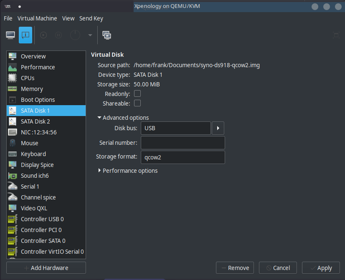Select Controller USB 0
This screenshot has height=280, width=345.
point(46,219)
